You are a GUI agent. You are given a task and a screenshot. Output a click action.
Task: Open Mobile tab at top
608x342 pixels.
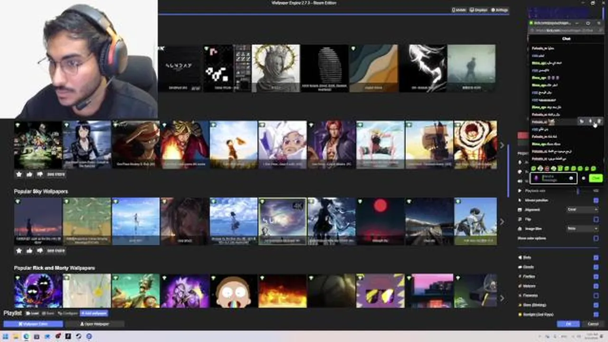pyautogui.click(x=459, y=10)
